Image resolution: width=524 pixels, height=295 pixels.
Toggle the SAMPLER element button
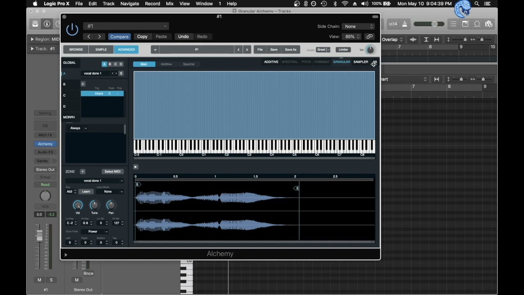[x=361, y=62]
